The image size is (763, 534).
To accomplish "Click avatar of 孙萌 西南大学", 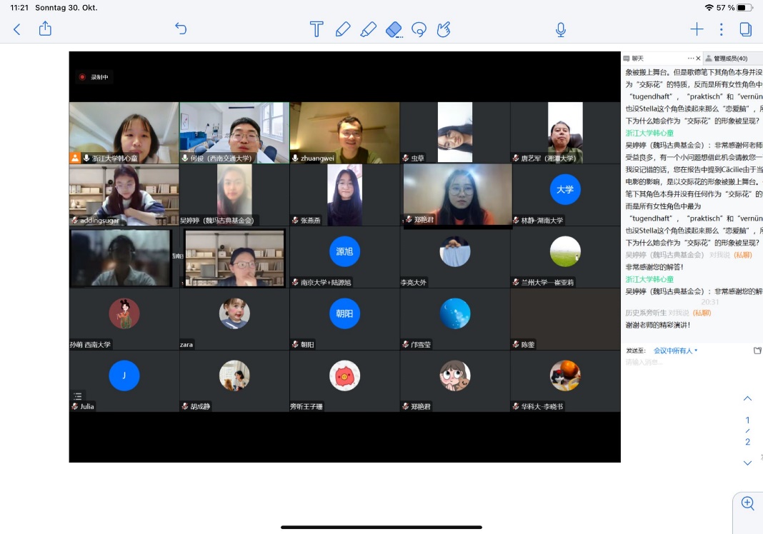I will (124, 313).
